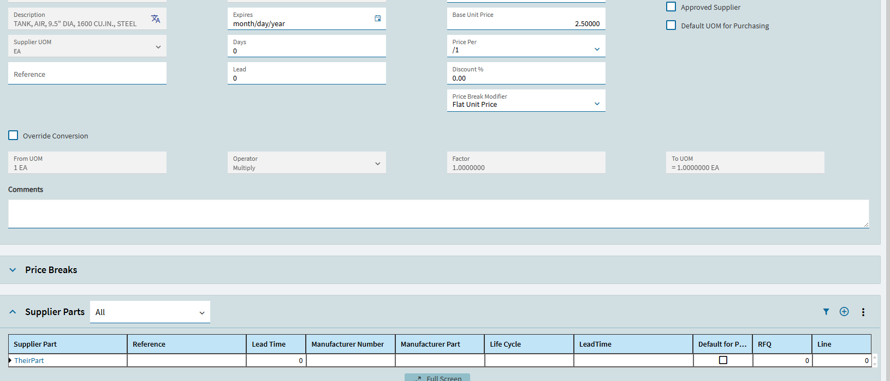
Task: Click the Manufacturer Part cell in TheirPart row
Action: coord(440,360)
